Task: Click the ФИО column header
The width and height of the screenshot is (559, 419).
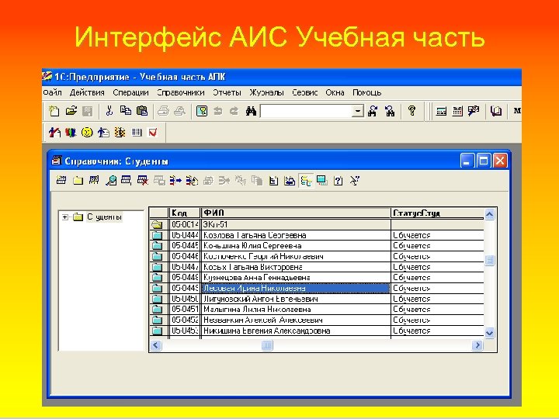Action: (x=296, y=213)
